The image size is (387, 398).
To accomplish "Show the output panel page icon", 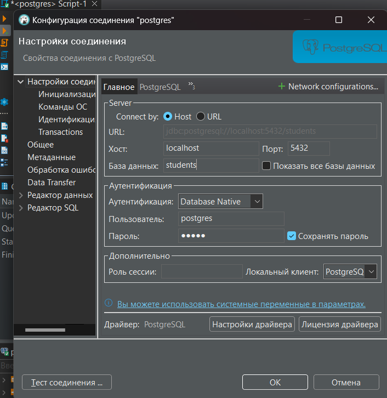I will tap(4, 126).
